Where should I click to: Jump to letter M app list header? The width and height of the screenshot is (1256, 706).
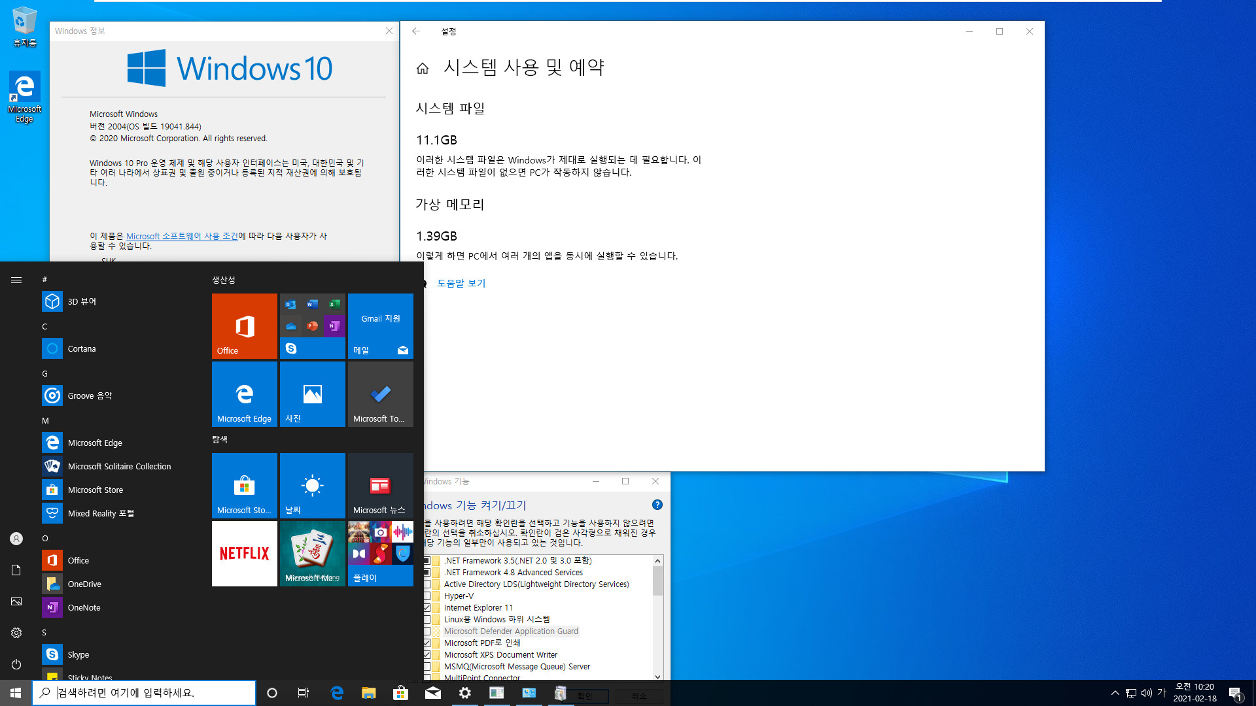click(x=45, y=420)
